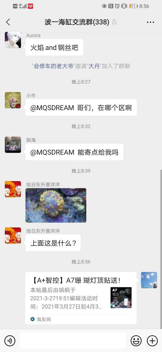
Task: Tap the back arrow in the header
Action: (8, 22)
